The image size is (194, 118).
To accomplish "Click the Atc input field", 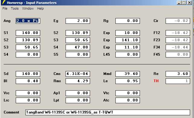I will [x=128, y=100].
